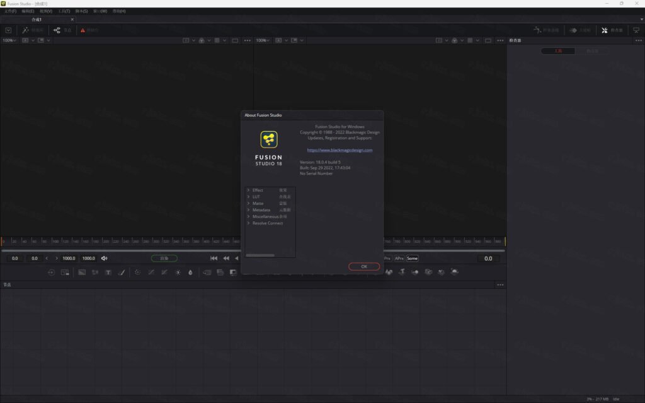Select the Modifiers tab in Inspector

pyautogui.click(x=592, y=51)
